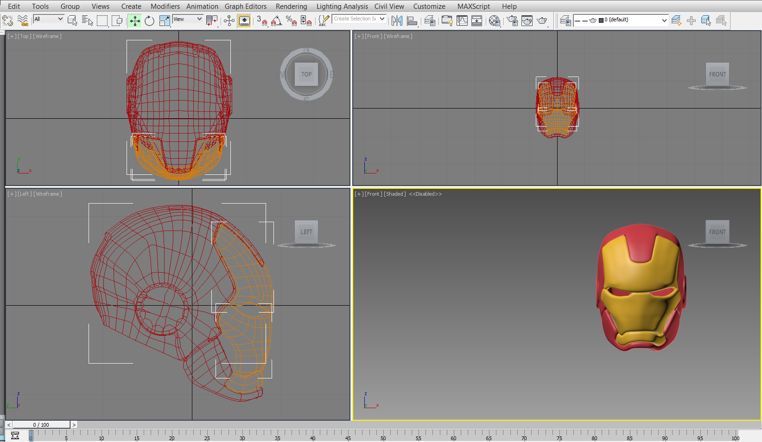This screenshot has height=442, width=762.
Task: Toggle Spinner Snap
Action: [x=306, y=20]
